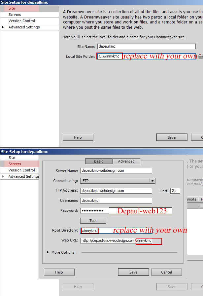The width and height of the screenshot is (203, 296).
Task: Open the Connect using FTP dropdown
Action: click(x=152, y=181)
